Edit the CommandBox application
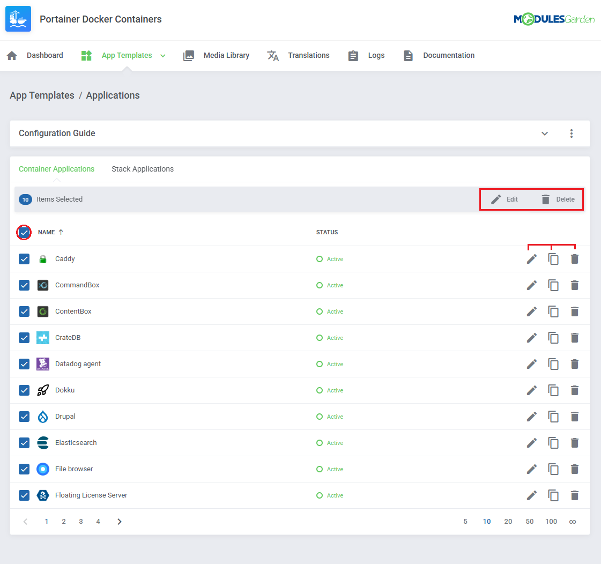This screenshot has width=601, height=564. coord(532,285)
